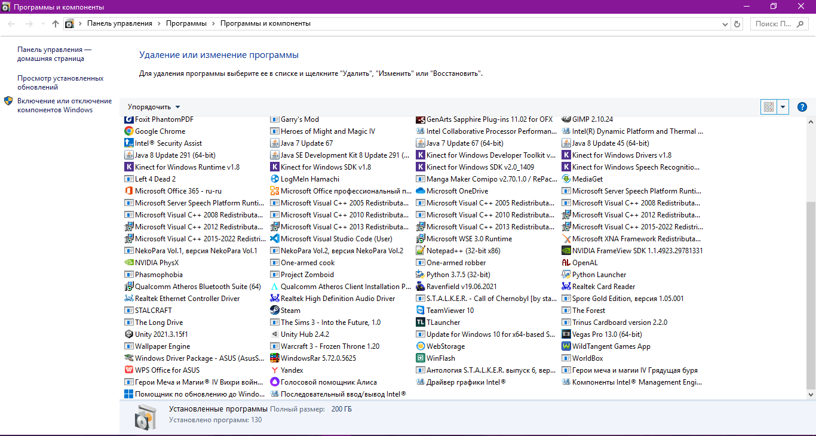Click the OpenAL icon
Screen dimensions: 816x436
pyautogui.click(x=566, y=263)
